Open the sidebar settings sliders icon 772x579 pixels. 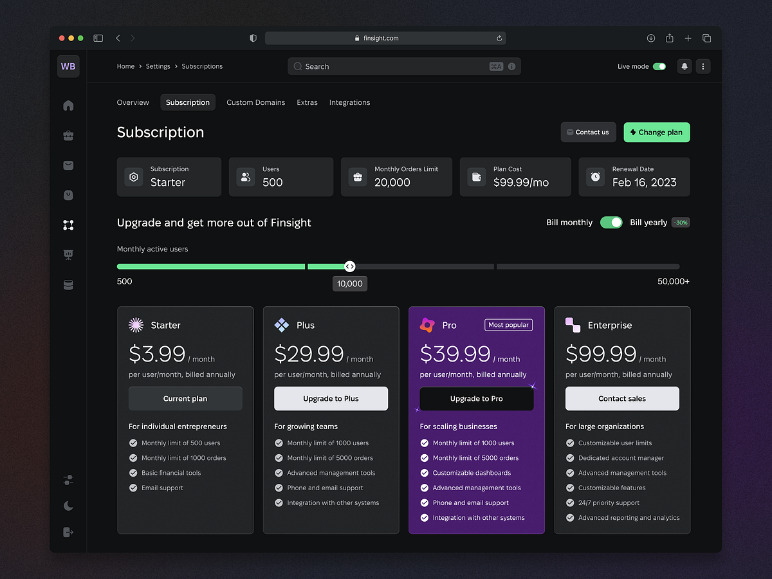(x=68, y=480)
